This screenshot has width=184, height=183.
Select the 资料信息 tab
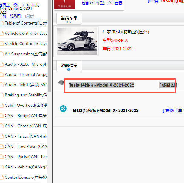(69, 66)
